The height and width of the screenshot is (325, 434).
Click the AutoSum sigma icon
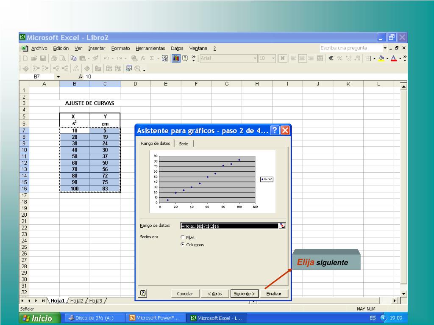152,58
